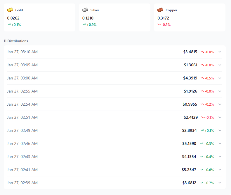Expand the 02:41 AM distribution chevron
Viewport: 231px width, 195px height.
220,170
